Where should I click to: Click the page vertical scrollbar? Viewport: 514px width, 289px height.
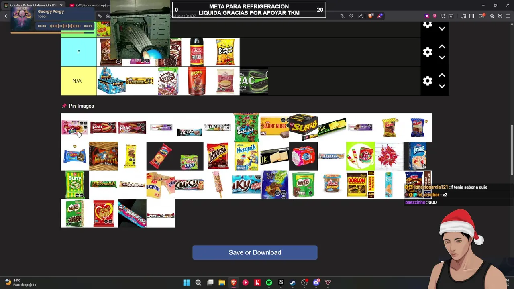point(512,150)
